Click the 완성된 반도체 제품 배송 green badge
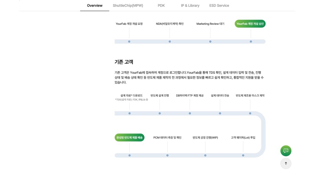Viewport: 314px width, 172px height. [x=129, y=138]
